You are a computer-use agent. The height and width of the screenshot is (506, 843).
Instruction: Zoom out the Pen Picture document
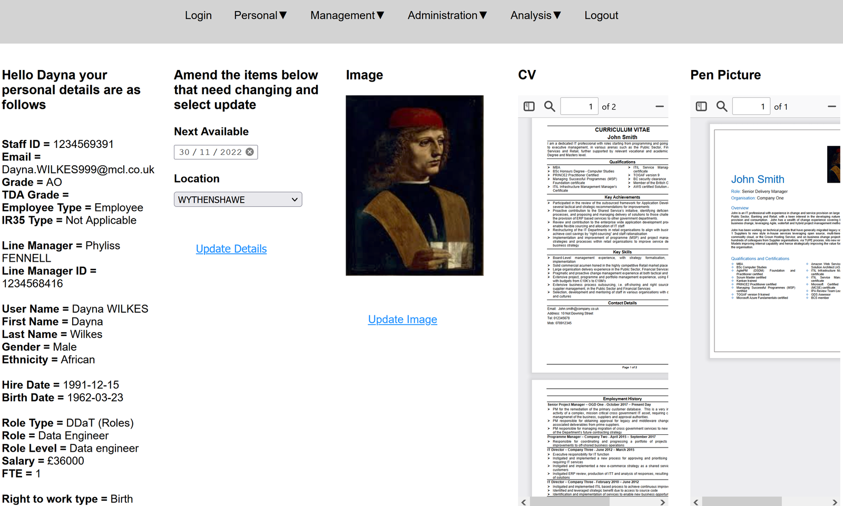[831, 106]
